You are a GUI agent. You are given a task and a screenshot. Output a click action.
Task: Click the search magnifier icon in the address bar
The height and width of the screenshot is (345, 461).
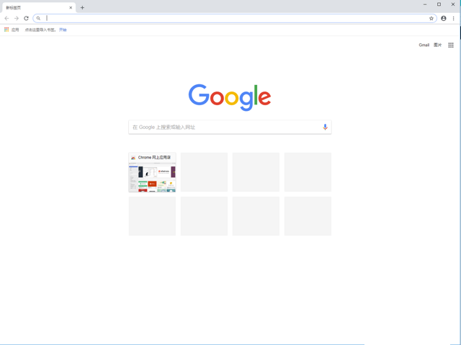point(38,18)
